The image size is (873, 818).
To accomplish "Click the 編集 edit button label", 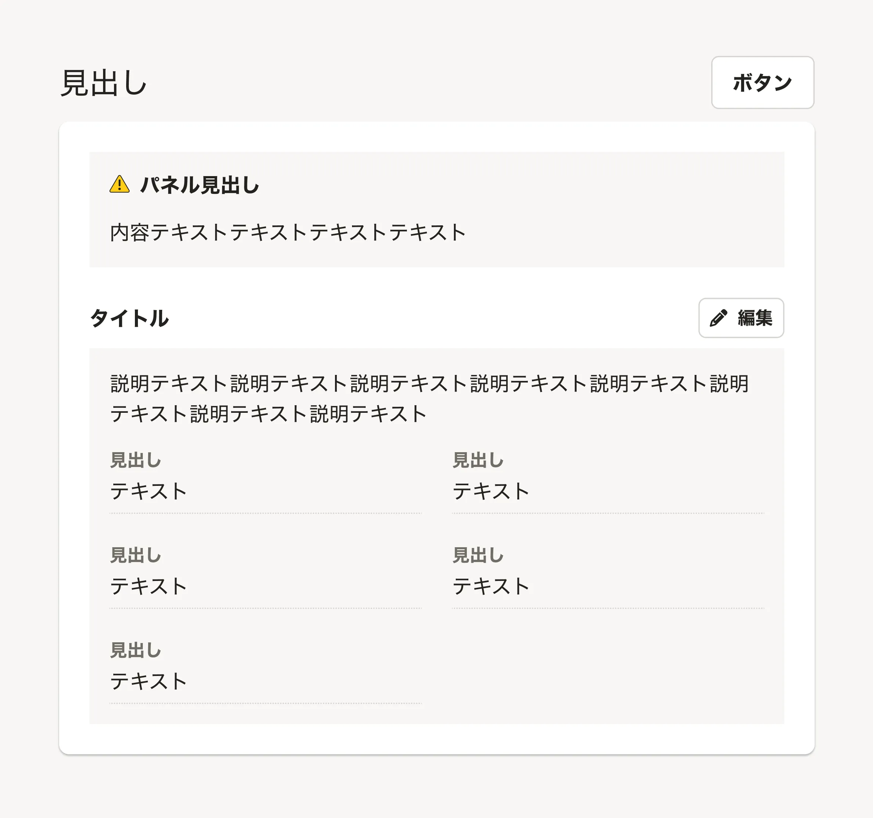I will coord(754,318).
